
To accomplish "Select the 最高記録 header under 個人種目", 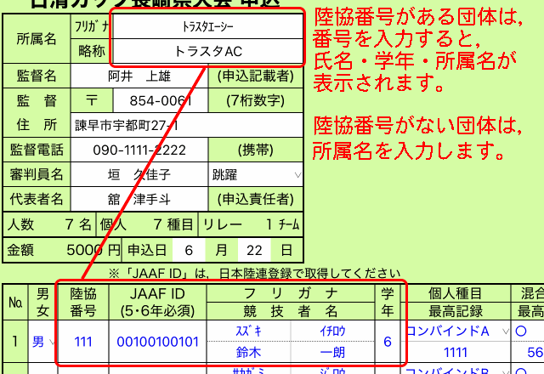I will [456, 311].
